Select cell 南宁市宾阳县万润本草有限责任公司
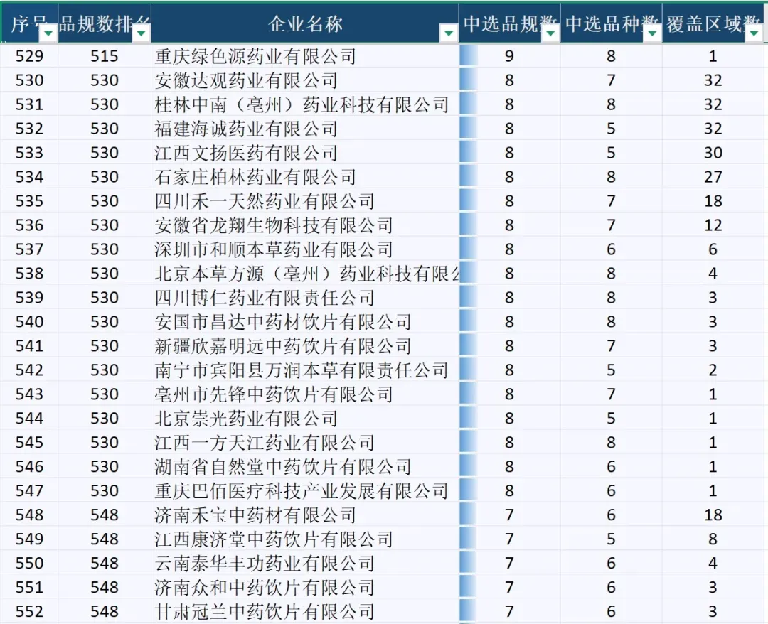The width and height of the screenshot is (768, 624). 304,370
